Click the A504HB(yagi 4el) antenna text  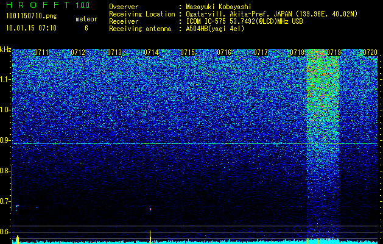(215, 29)
